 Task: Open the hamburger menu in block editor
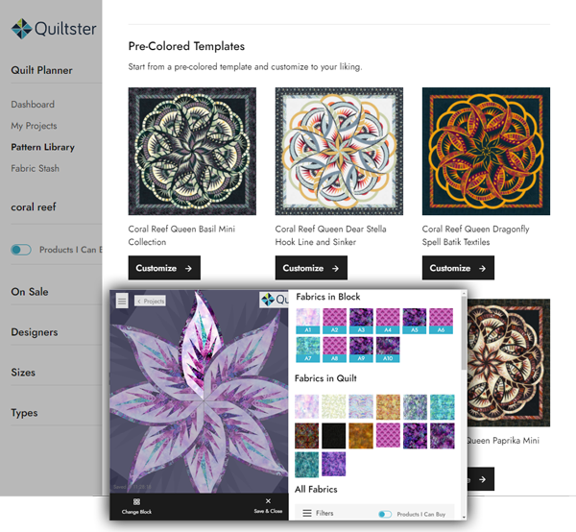pyautogui.click(x=122, y=301)
